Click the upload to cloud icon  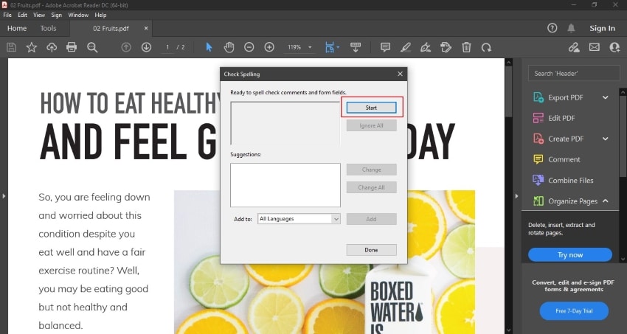pyautogui.click(x=52, y=47)
